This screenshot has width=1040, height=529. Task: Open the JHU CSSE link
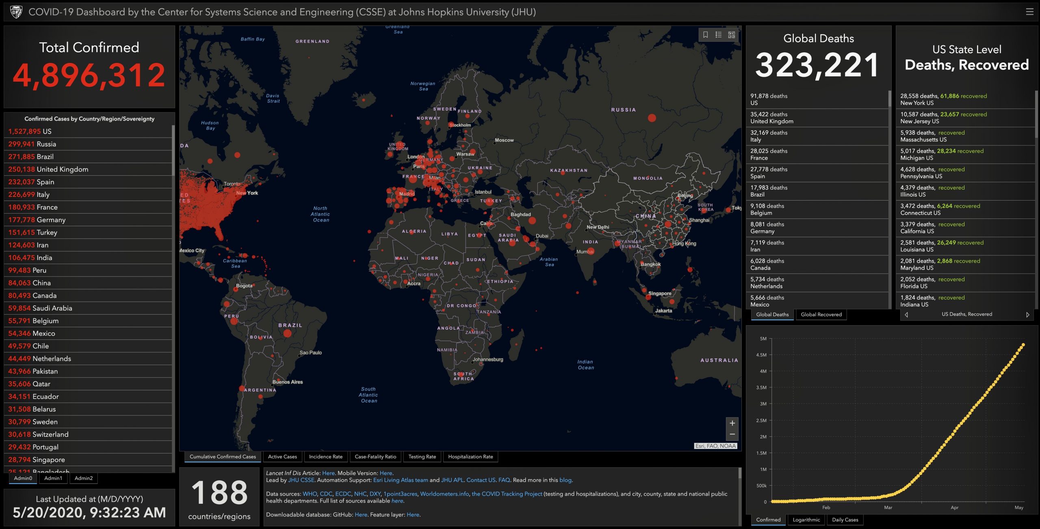(x=301, y=480)
